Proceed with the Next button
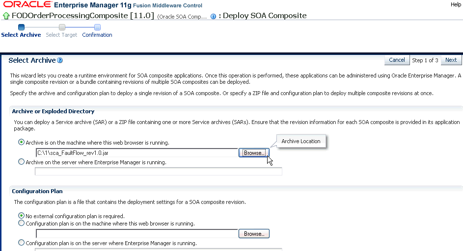Image resolution: width=463 pixels, height=251 pixels. [451, 60]
